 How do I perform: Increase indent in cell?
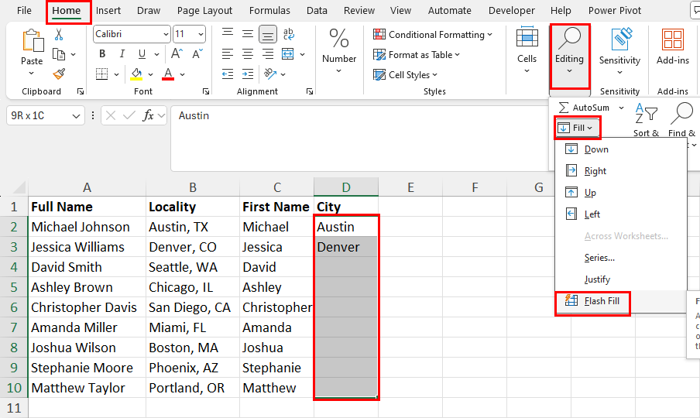(x=248, y=74)
